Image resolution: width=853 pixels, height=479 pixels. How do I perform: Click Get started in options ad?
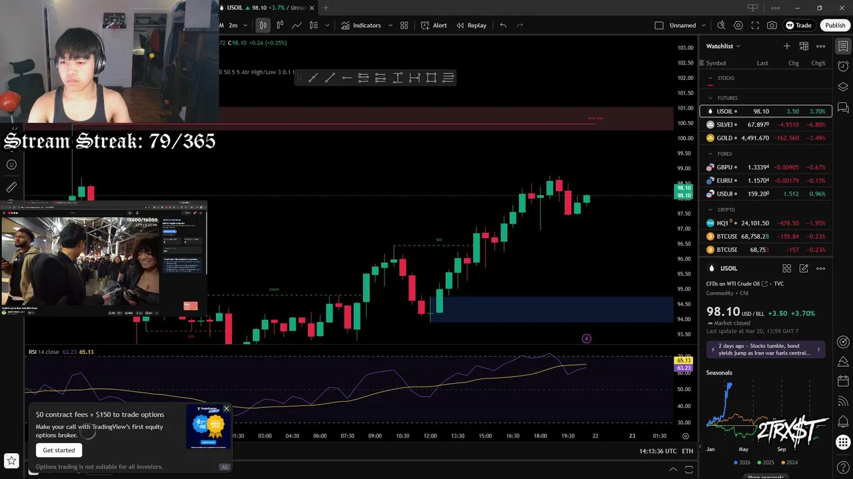59,450
